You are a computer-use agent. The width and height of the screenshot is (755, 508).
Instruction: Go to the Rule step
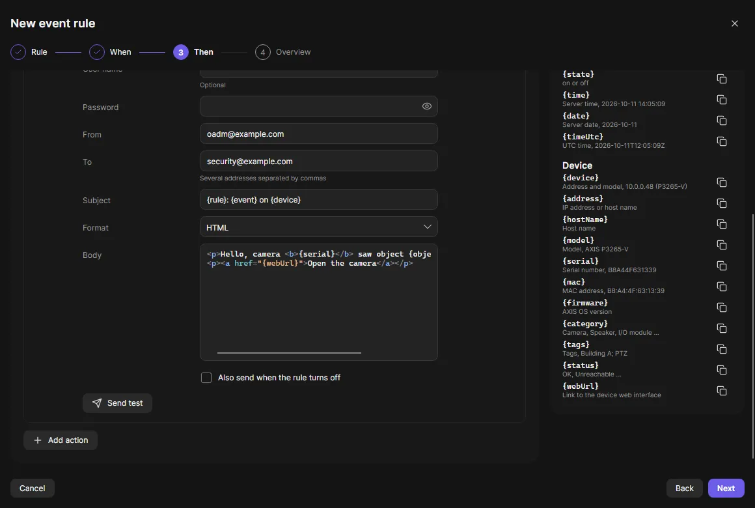click(29, 52)
